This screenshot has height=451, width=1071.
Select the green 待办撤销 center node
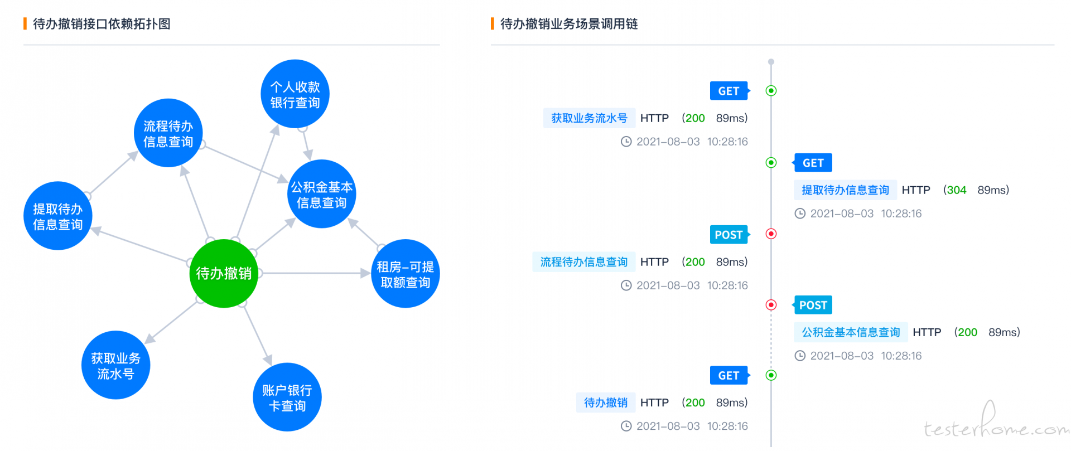click(224, 273)
